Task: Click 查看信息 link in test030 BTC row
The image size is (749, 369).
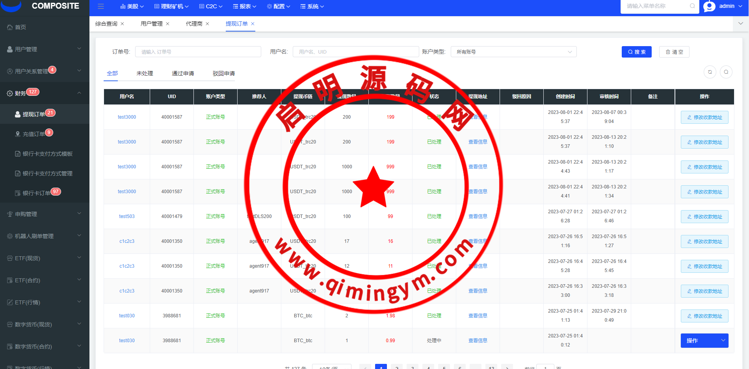Action: [478, 316]
